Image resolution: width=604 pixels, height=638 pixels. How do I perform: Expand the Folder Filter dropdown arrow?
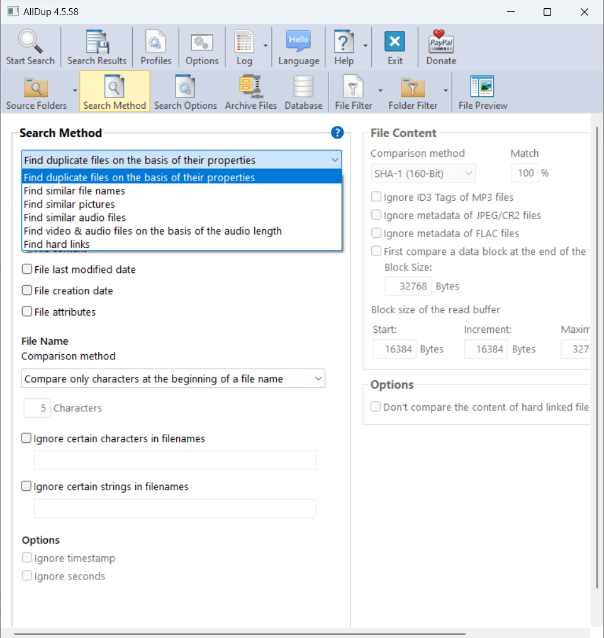(x=445, y=91)
